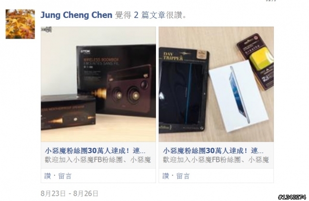Click the 8月23日 - 8月26日 timestamp
Image resolution: width=309 pixels, height=201 pixels.
(x=70, y=193)
